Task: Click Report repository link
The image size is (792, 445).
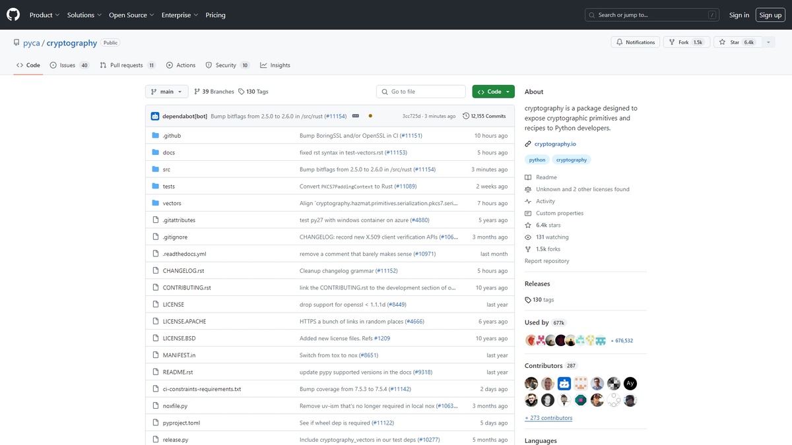Action: click(x=546, y=261)
